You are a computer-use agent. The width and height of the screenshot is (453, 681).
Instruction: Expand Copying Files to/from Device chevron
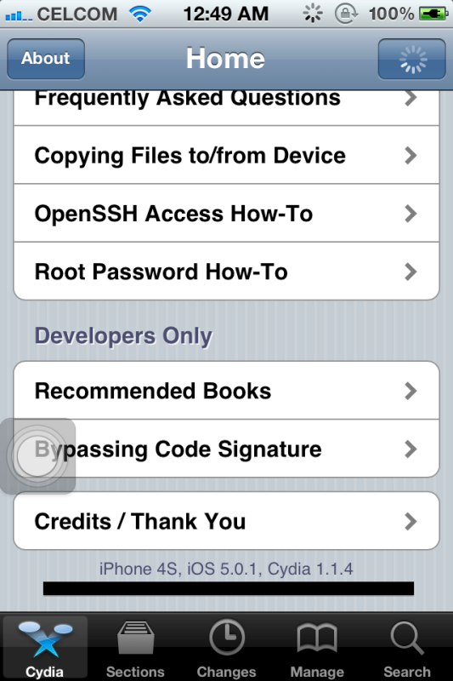tap(411, 155)
